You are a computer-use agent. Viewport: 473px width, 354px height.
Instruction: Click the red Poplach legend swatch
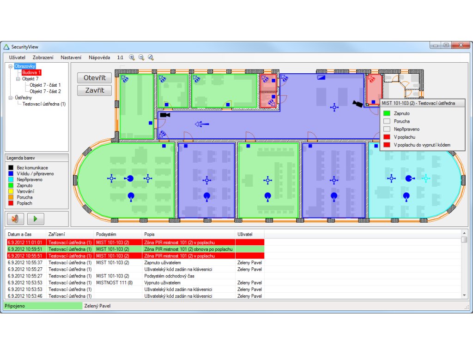11,203
